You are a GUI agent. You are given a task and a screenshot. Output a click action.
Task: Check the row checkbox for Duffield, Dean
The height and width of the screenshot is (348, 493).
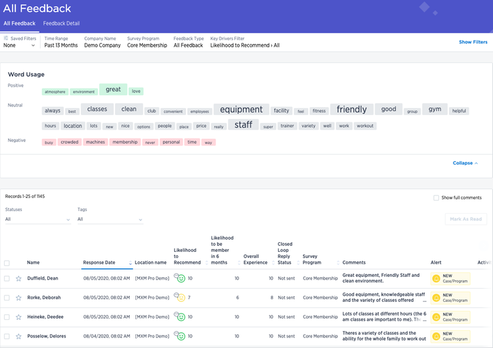point(7,279)
